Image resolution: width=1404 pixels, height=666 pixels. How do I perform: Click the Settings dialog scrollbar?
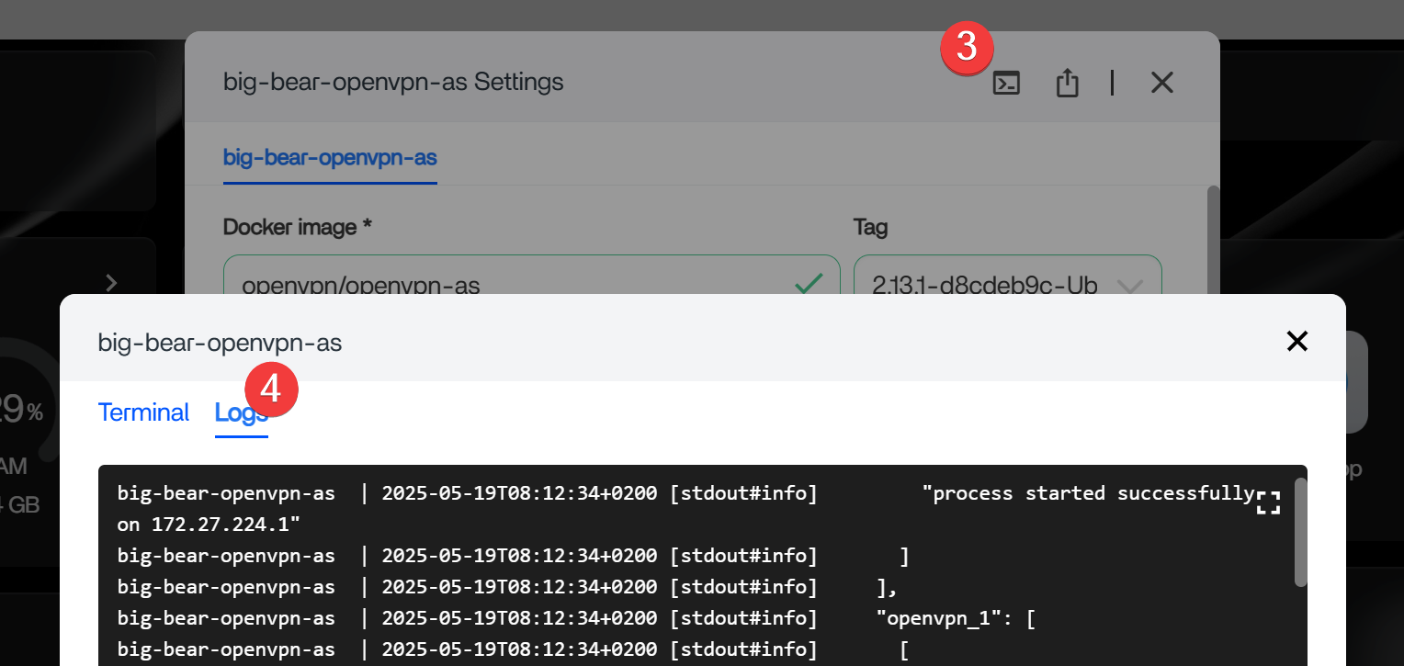tap(1213, 239)
